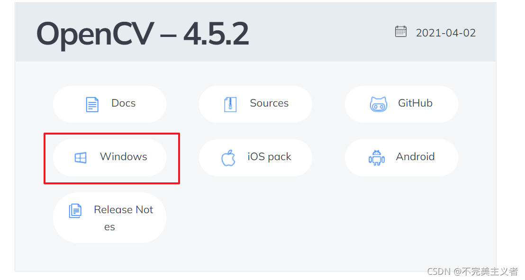This screenshot has height=280, width=525.
Task: Click the Android robot icon
Action: pyautogui.click(x=377, y=157)
